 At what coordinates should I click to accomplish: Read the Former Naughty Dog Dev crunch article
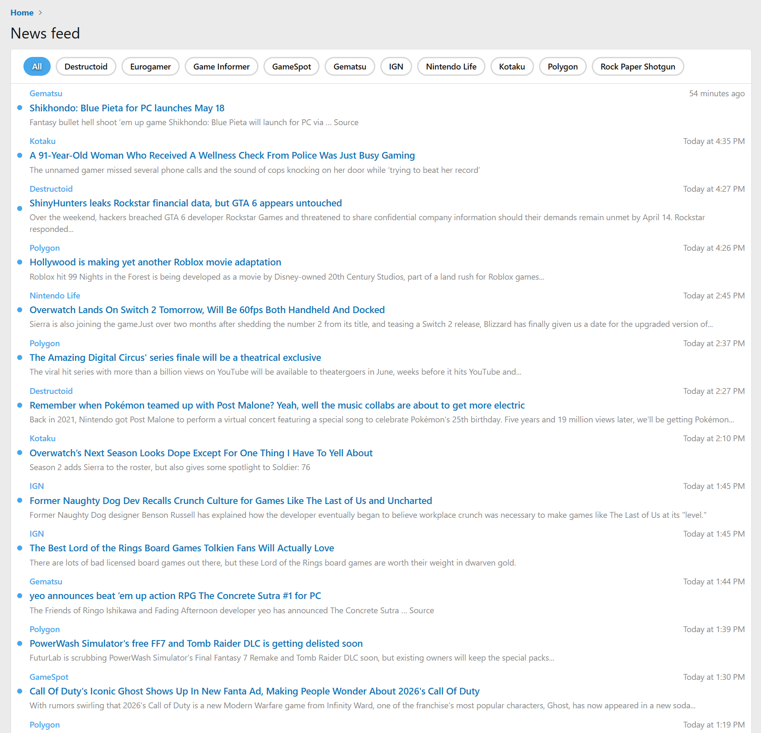pos(231,501)
